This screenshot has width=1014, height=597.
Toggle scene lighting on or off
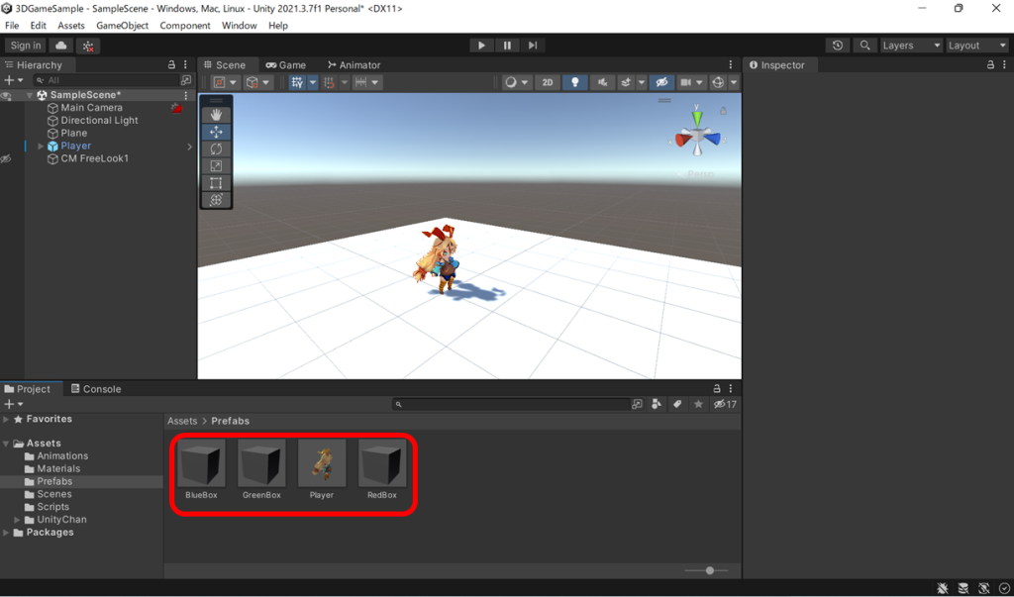tap(574, 82)
